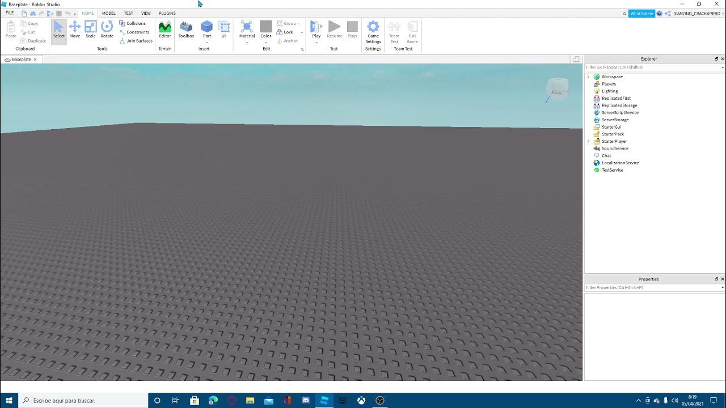Screen dimensions: 726x408
Task: Click the Paste clipboard icon
Action: pos(11,29)
